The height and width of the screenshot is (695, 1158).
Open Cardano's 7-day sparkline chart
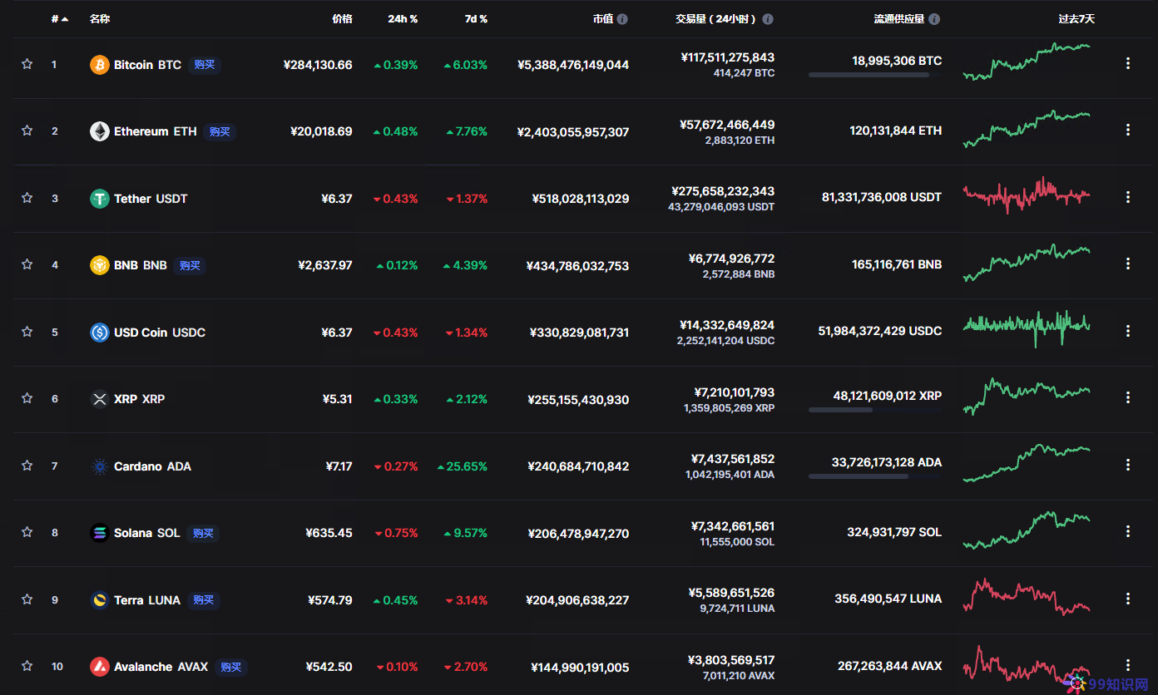(1027, 463)
